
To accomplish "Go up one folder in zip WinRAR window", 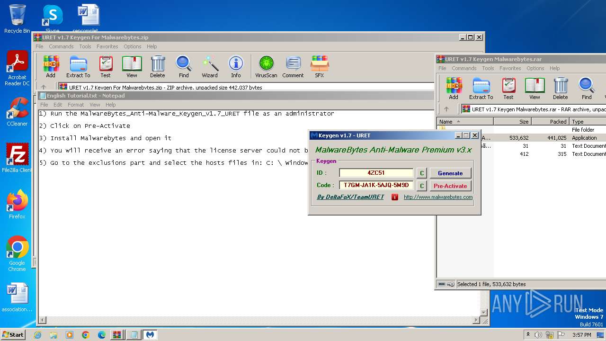I will click(x=44, y=87).
